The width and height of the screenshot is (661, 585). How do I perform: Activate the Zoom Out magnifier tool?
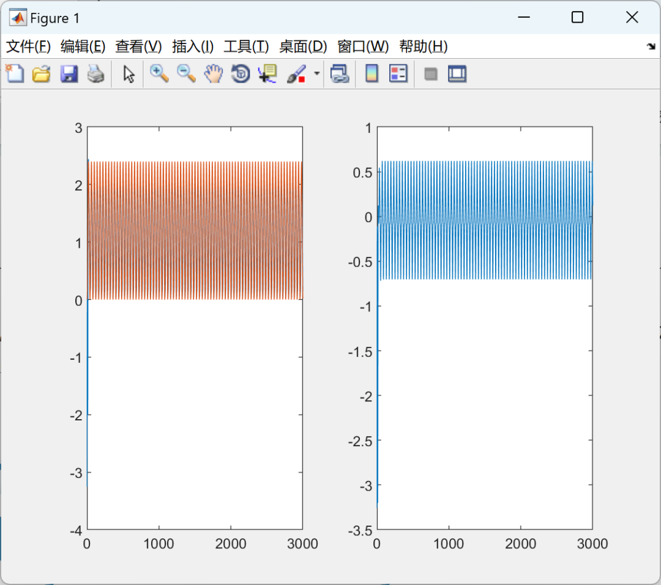(x=186, y=74)
